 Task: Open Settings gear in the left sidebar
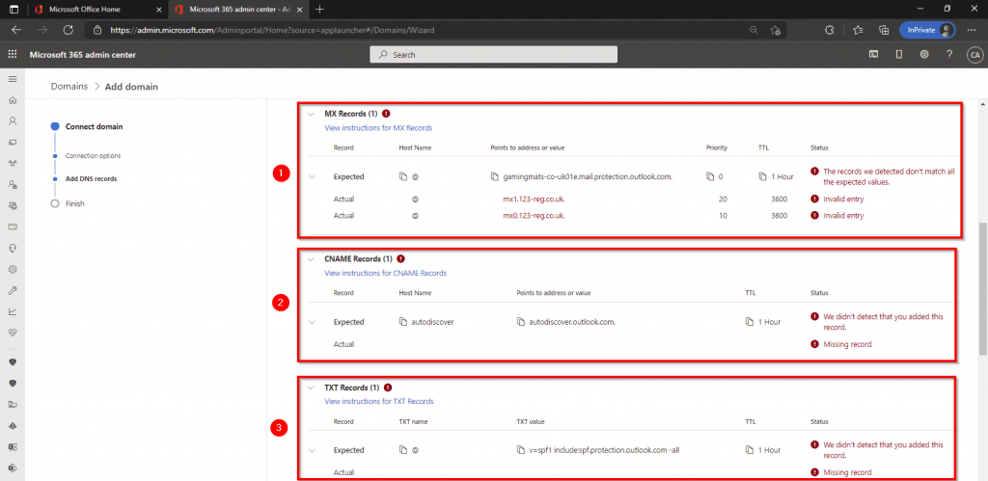[x=12, y=269]
